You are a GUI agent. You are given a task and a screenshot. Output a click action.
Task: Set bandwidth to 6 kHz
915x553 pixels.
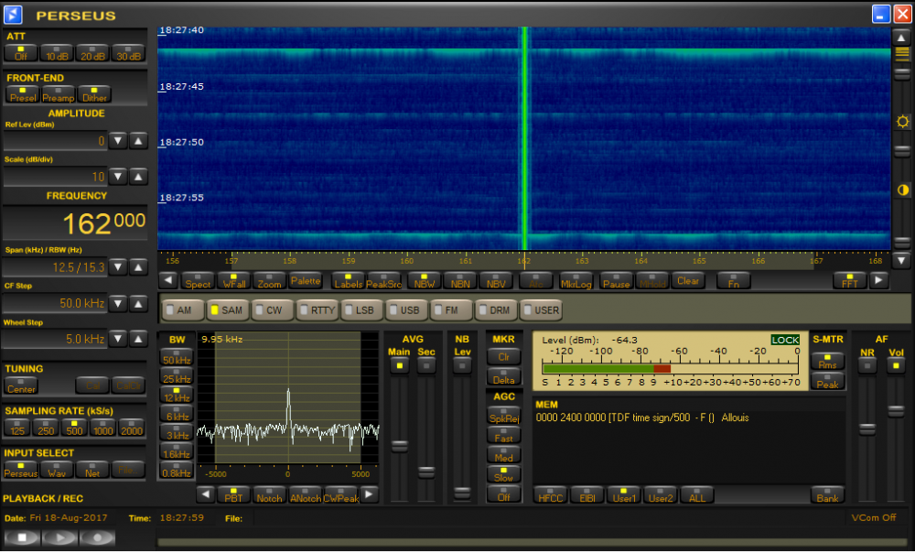point(177,413)
